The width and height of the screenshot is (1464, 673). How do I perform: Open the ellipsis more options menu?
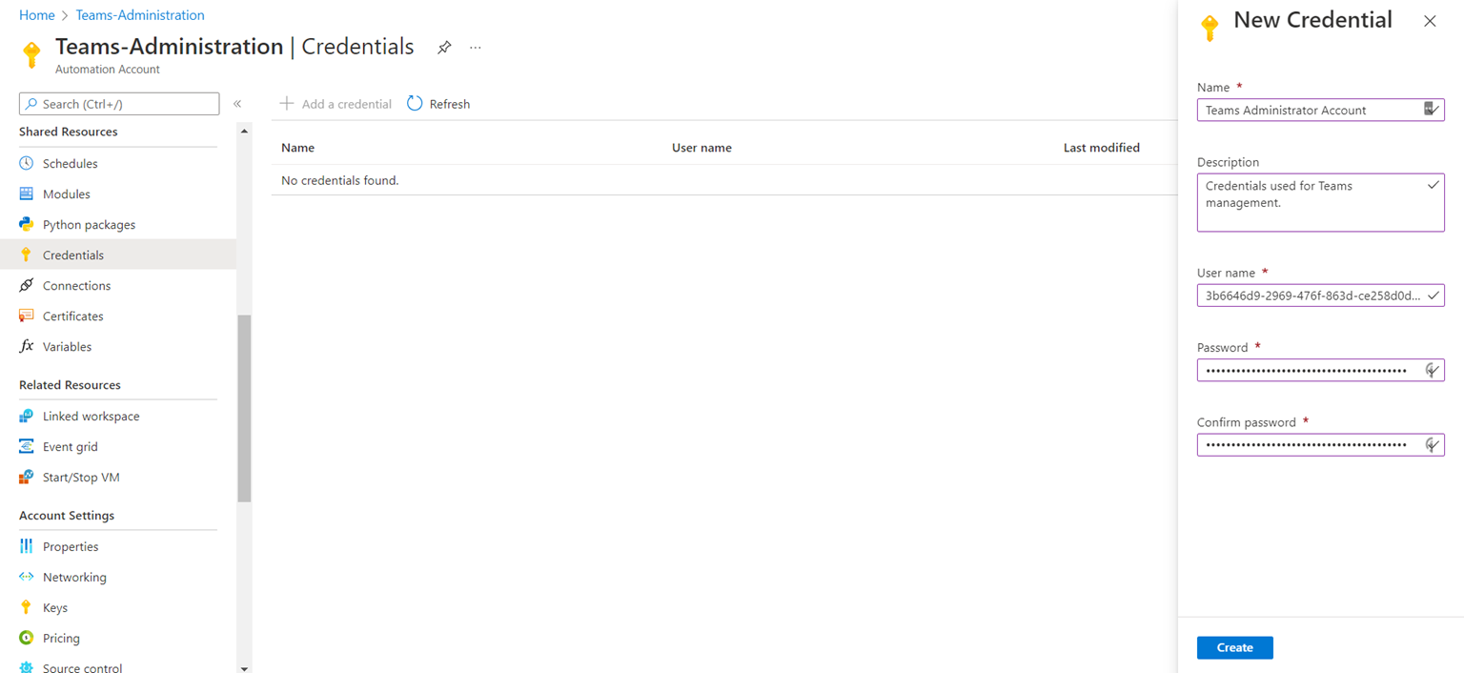click(476, 48)
